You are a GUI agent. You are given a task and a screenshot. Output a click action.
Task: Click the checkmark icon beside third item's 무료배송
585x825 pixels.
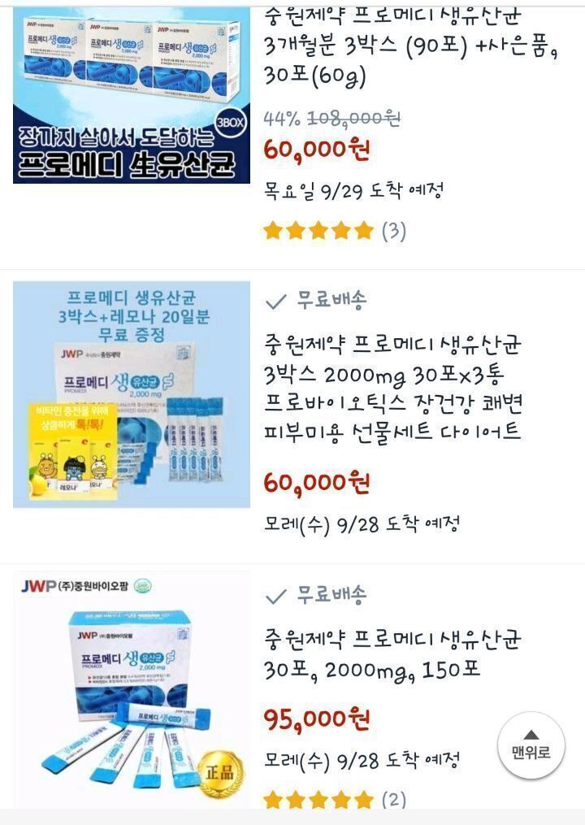pyautogui.click(x=275, y=596)
